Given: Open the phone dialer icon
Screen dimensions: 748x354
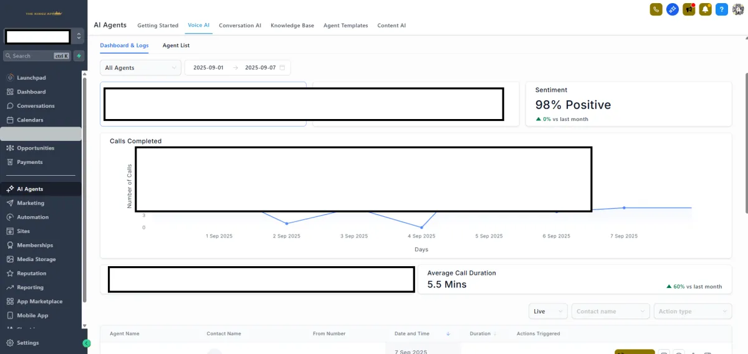Looking at the screenshot, I should 656,9.
